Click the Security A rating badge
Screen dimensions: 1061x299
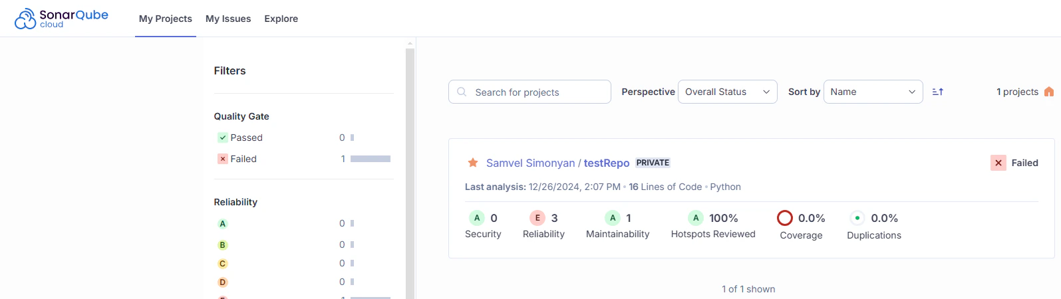(x=477, y=218)
